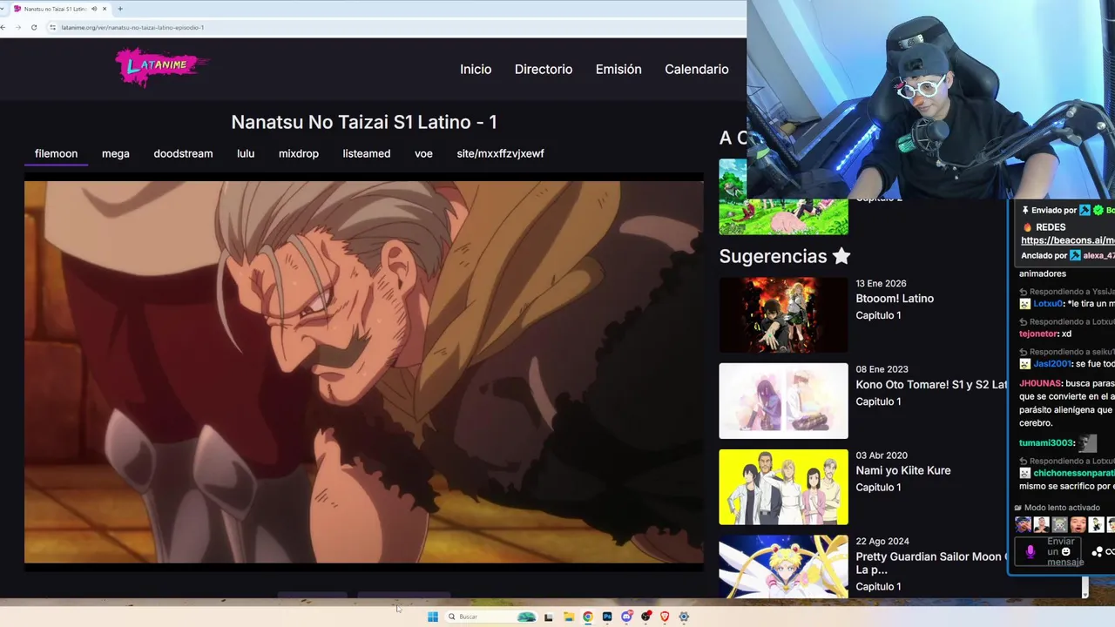
Task: Open the Nami yo Kiite Kure thumbnail
Action: 783,487
